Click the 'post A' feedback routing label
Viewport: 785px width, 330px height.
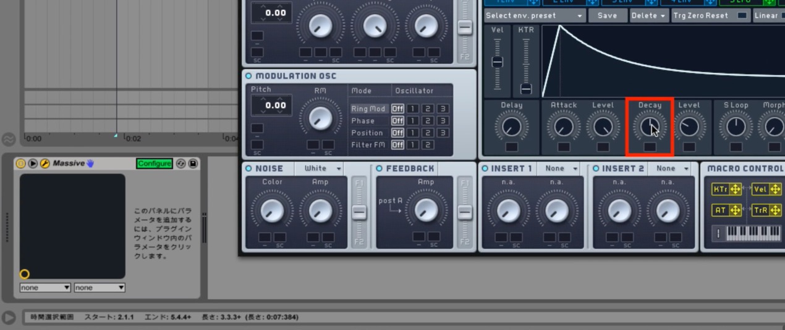(x=391, y=201)
